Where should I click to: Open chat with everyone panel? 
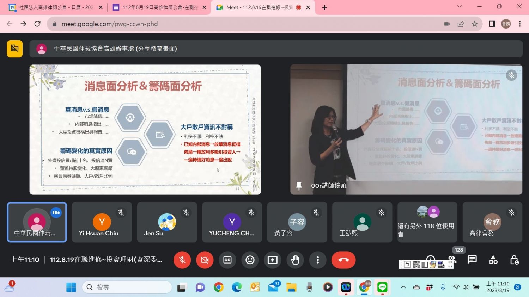coord(472,260)
